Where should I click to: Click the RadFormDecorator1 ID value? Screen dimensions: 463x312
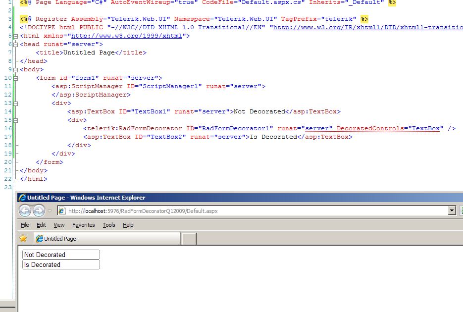(x=236, y=128)
